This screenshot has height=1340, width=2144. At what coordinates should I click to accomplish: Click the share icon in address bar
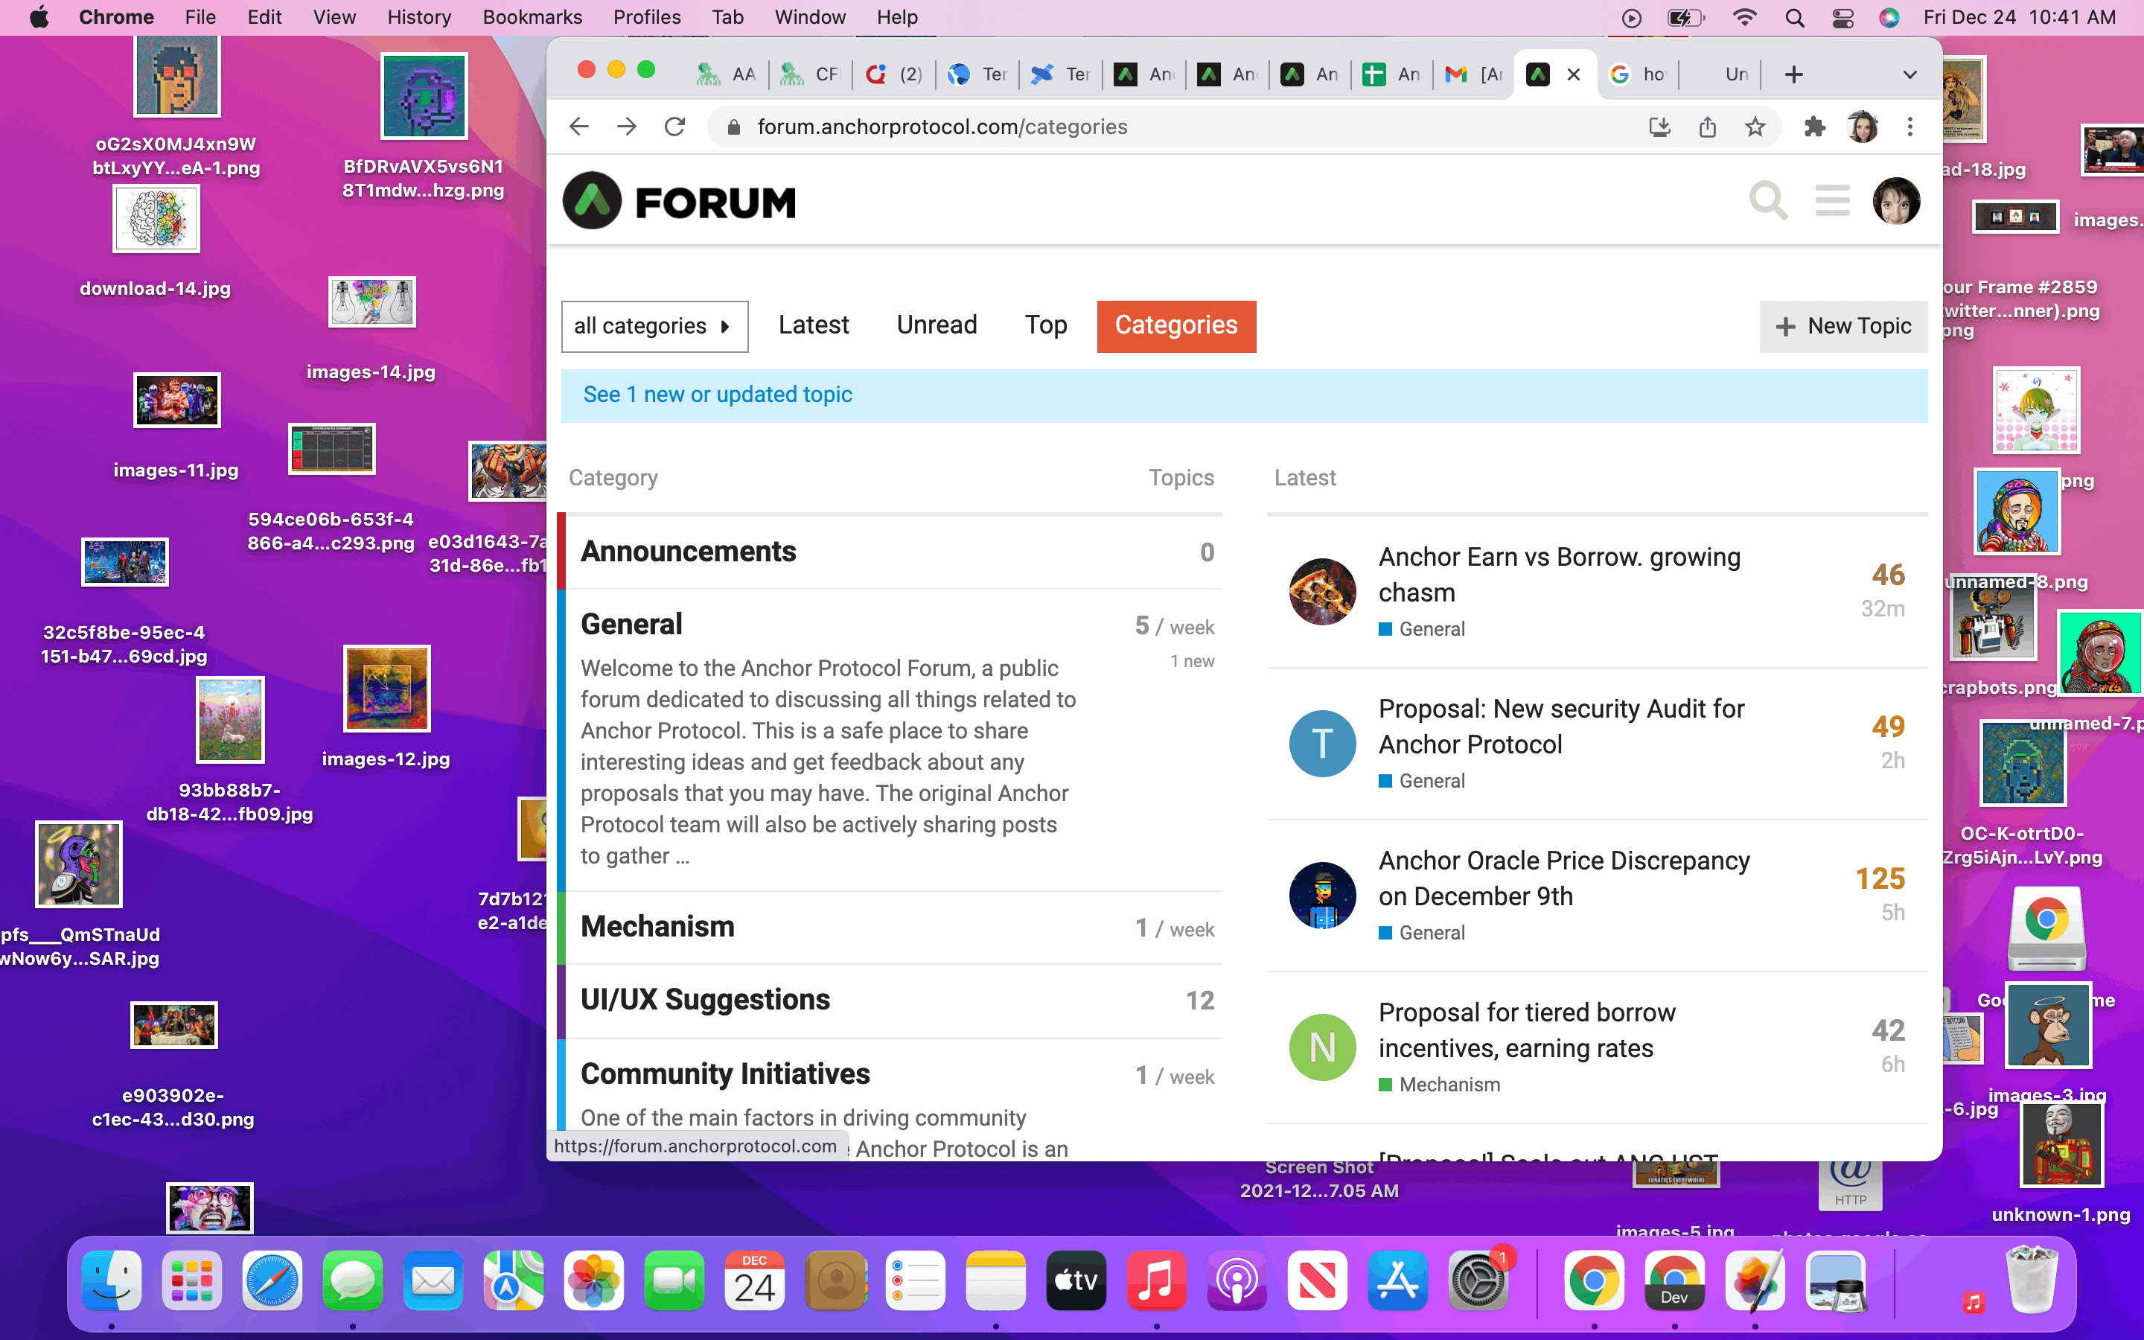pyautogui.click(x=1707, y=127)
